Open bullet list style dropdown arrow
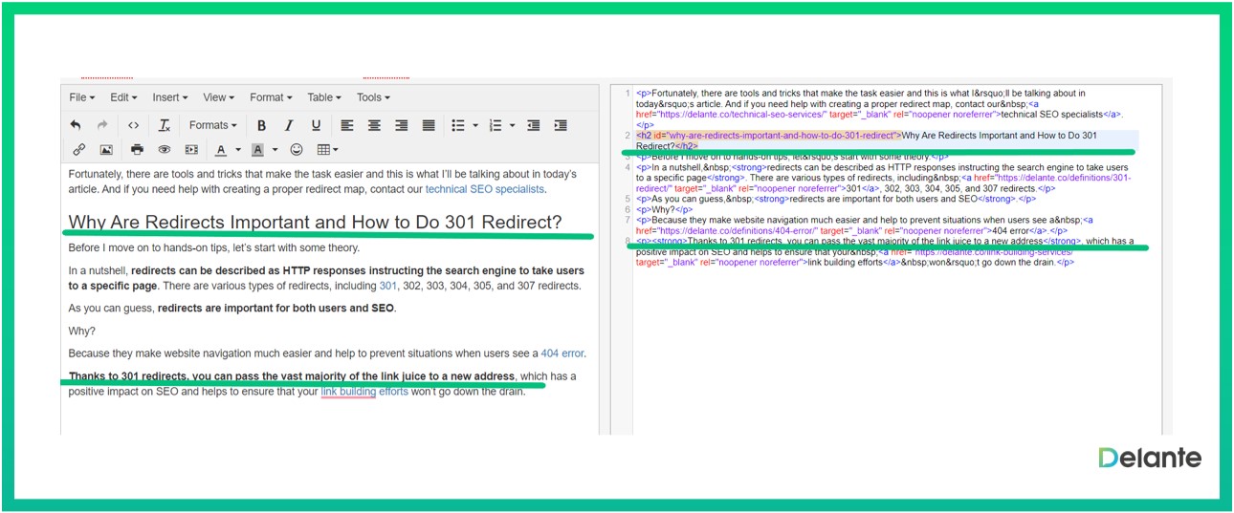The height and width of the screenshot is (513, 1234). click(x=474, y=125)
